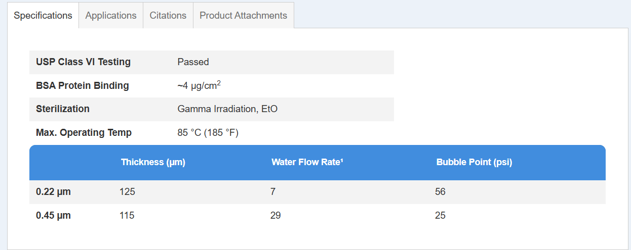
Task: Click the Gamma Irradiation, EtO value
Action: click(x=227, y=109)
